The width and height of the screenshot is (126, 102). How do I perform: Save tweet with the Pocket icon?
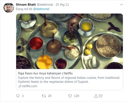coord(101,96)
